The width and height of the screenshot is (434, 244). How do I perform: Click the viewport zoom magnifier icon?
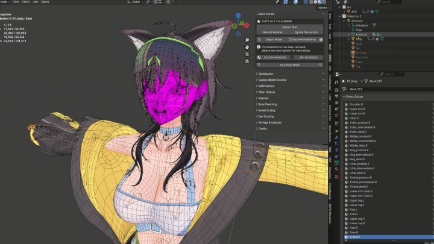click(247, 40)
